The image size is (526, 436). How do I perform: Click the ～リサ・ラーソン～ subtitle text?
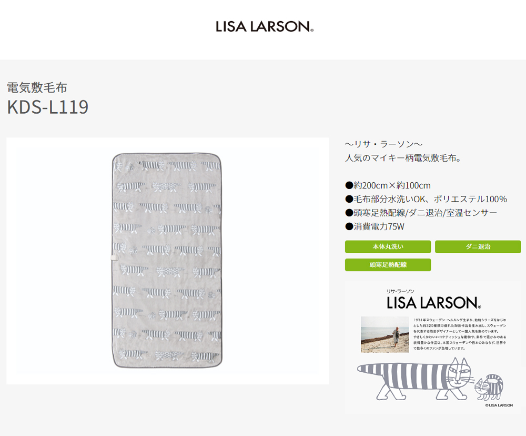click(383, 144)
